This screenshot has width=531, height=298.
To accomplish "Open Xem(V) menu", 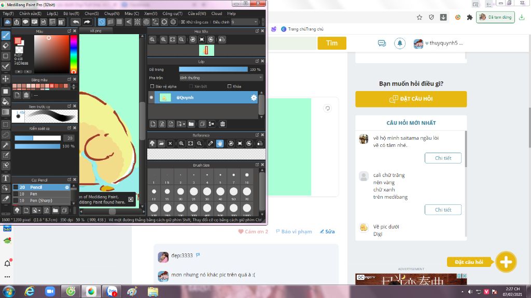I will coord(151,13).
